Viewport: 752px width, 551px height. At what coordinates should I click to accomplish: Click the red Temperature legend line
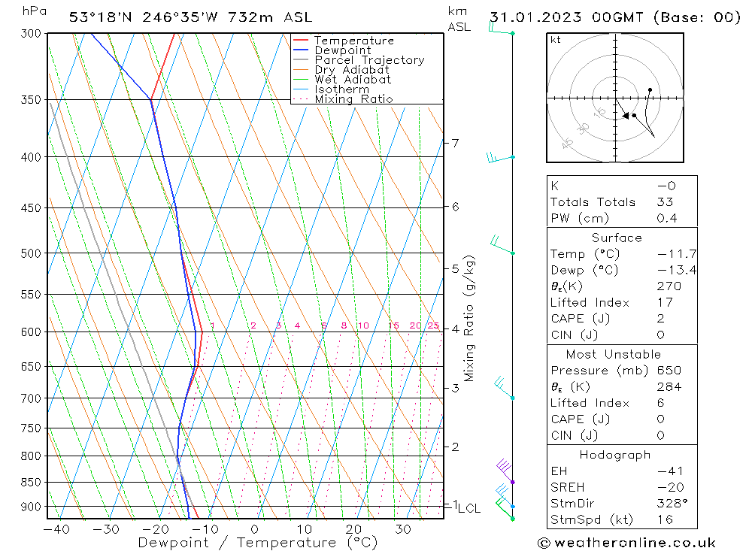(x=300, y=41)
